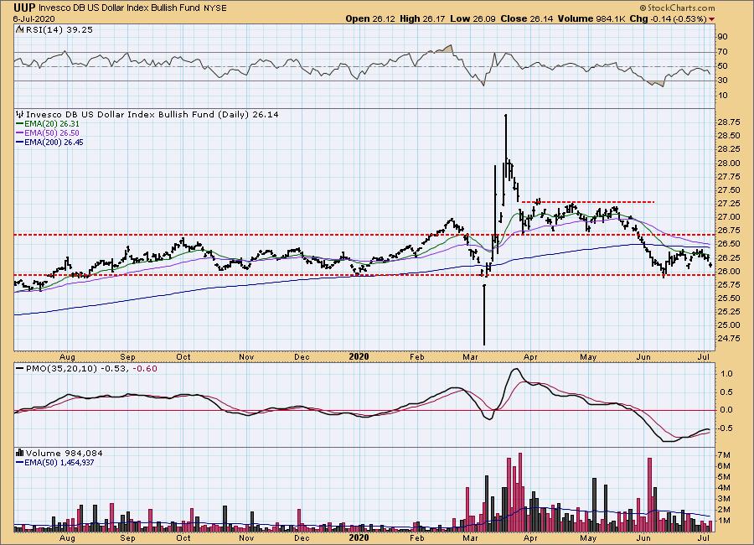Click the 6-Jul-2020 chart date
Image resolution: width=754 pixels, height=545 pixels.
[x=34, y=18]
